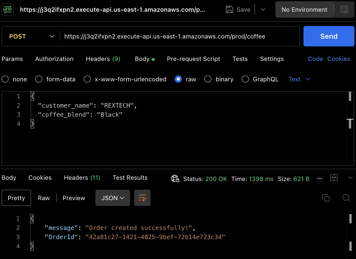The width and height of the screenshot is (356, 259).
Task: Copy response using the copy icon
Action: point(326,198)
